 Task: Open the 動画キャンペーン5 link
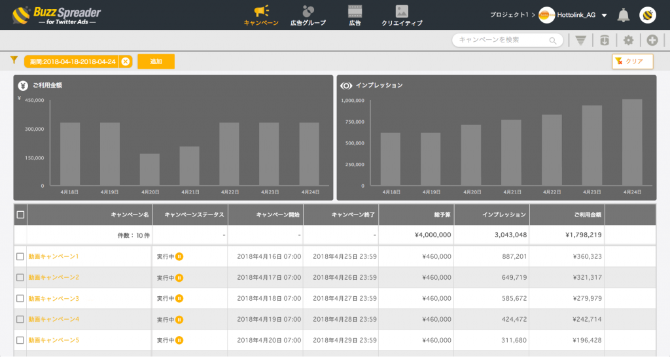[54, 341]
